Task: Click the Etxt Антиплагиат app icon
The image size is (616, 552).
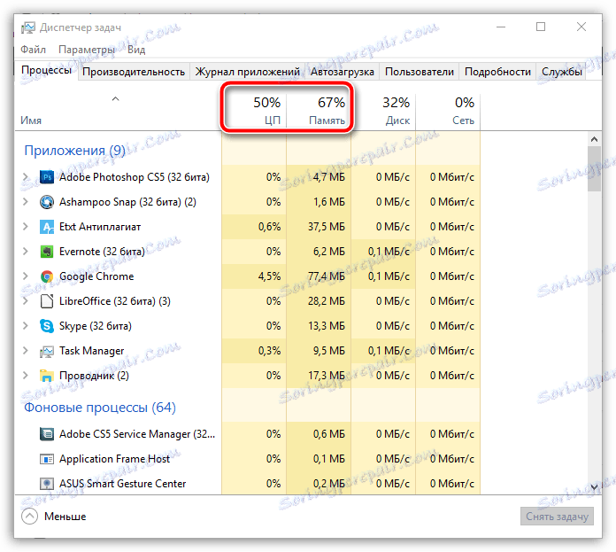Action: point(47,227)
